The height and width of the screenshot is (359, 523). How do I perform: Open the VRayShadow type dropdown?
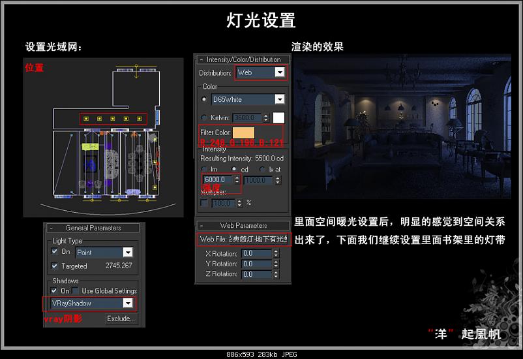(x=92, y=304)
